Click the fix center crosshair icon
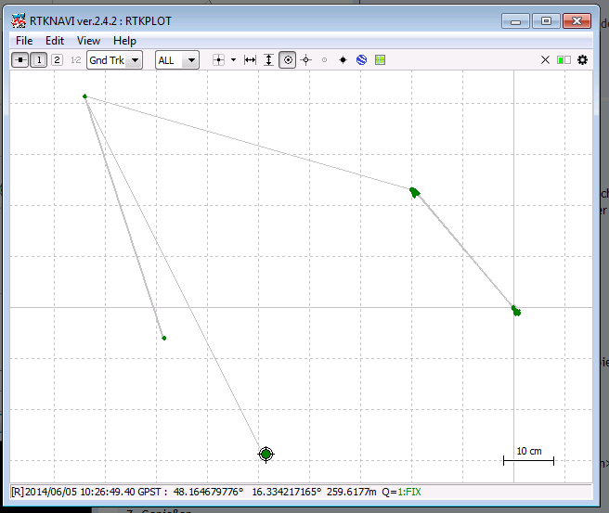Image resolution: width=609 pixels, height=513 pixels. point(305,60)
